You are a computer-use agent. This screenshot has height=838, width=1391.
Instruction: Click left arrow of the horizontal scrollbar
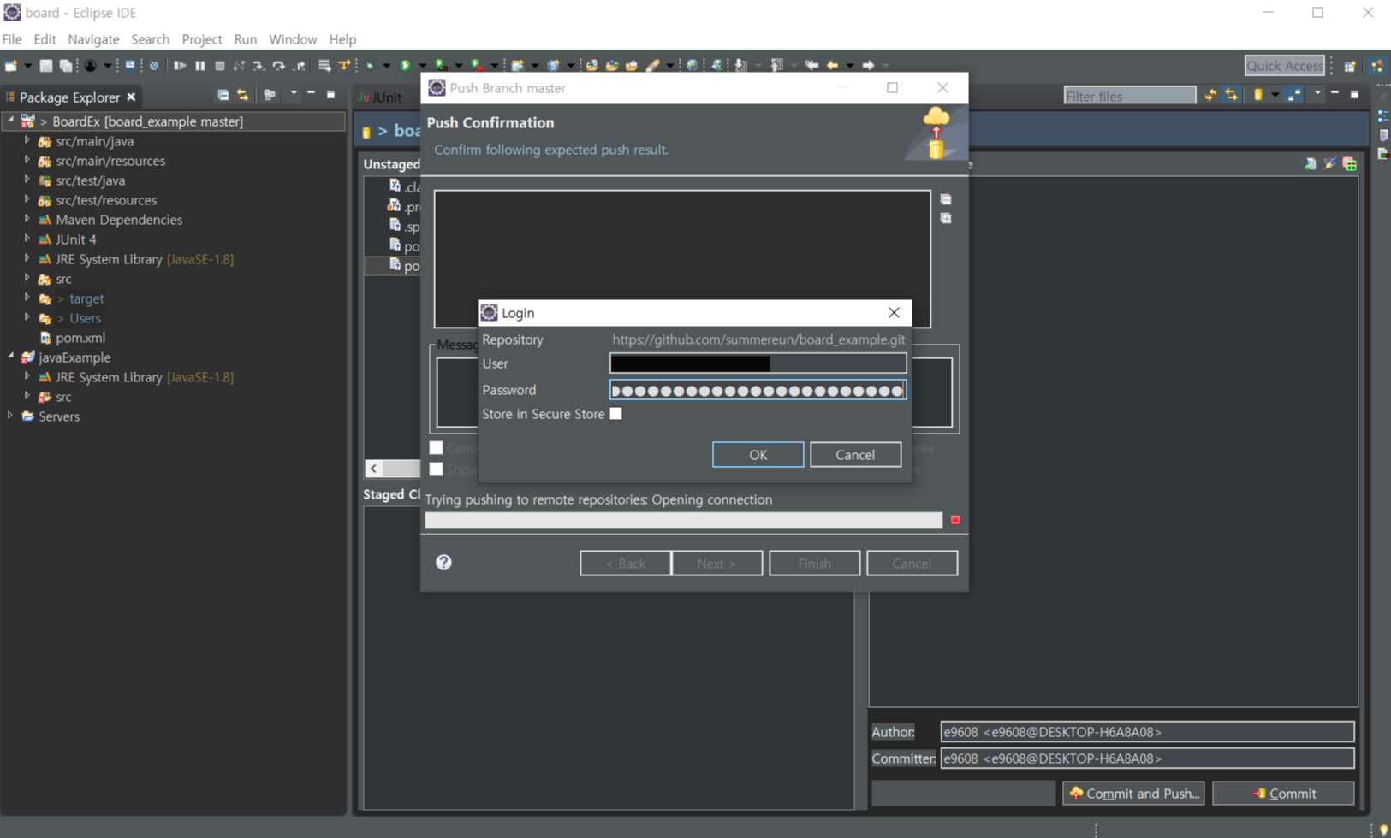[x=373, y=468]
